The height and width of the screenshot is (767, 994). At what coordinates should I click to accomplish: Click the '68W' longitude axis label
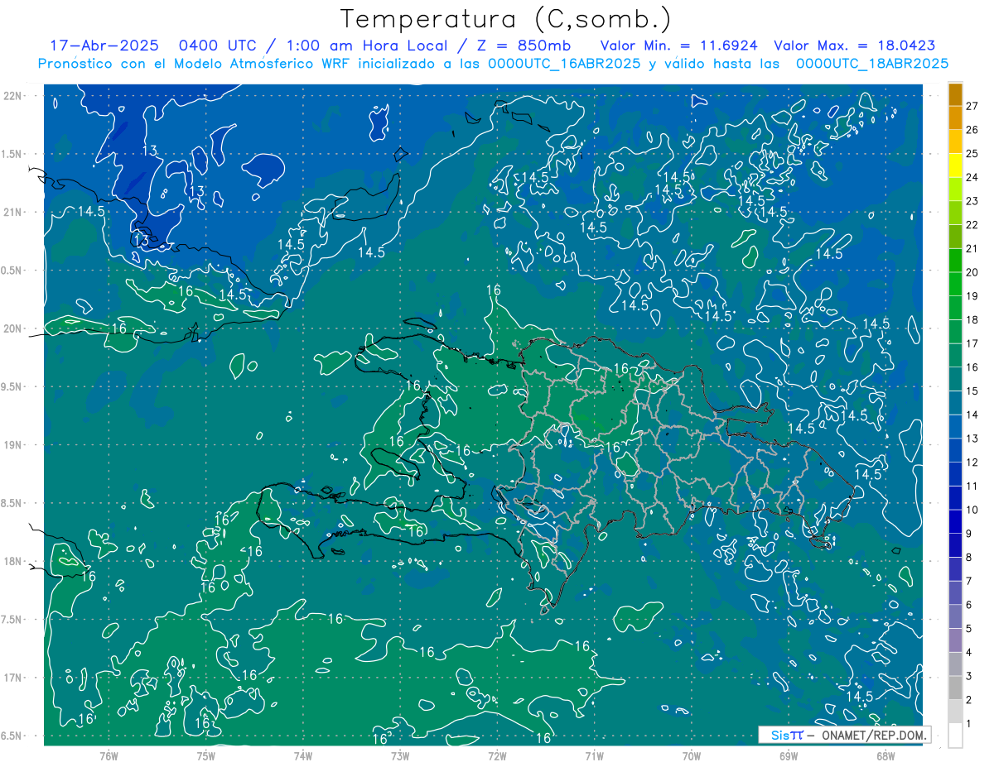pos(885,755)
